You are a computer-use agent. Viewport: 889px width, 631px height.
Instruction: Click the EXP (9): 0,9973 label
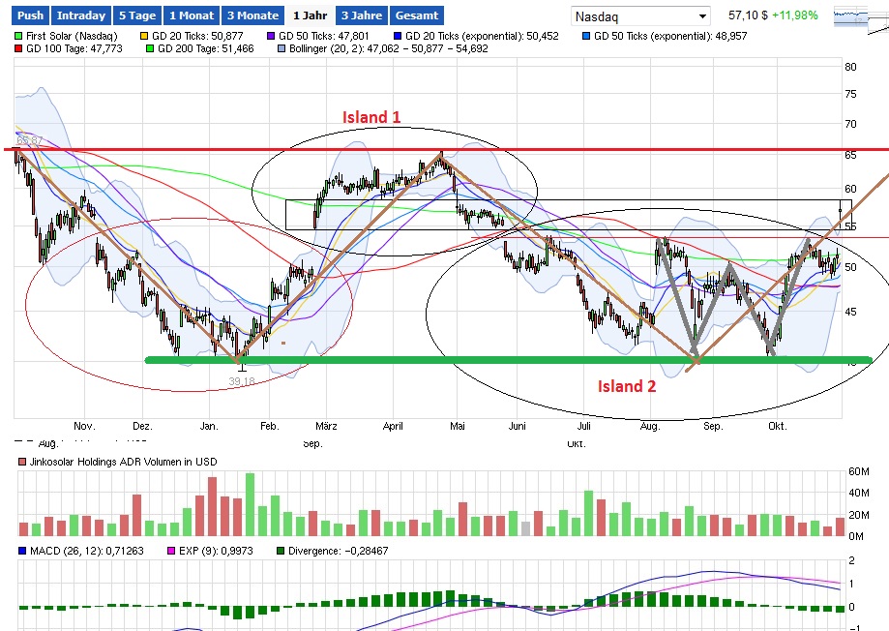(x=216, y=551)
